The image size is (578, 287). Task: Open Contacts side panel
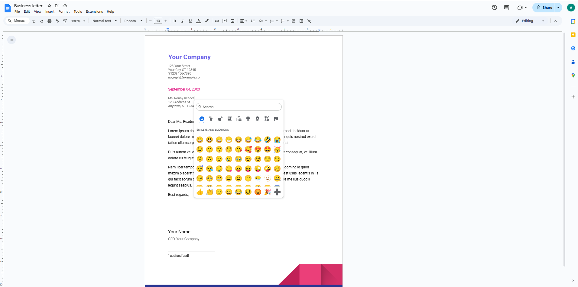pyautogui.click(x=573, y=62)
